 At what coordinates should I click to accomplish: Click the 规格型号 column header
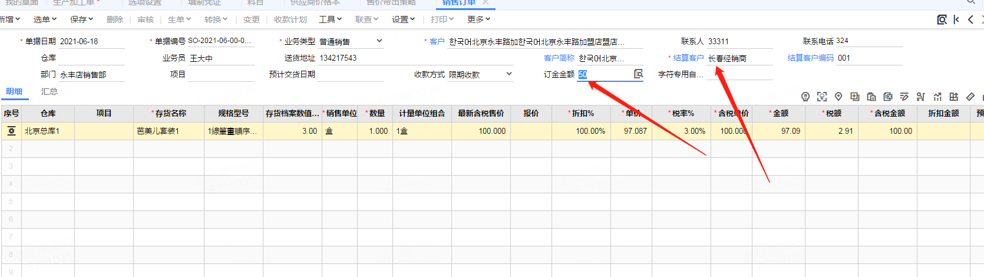[x=233, y=113]
